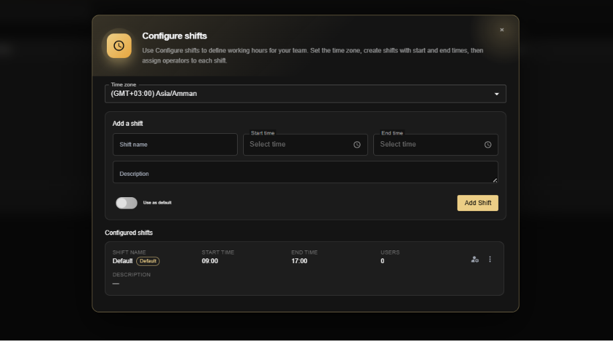Image resolution: width=613 pixels, height=341 pixels.
Task: Open the Asia/Amman time zone selector
Action: tap(305, 94)
